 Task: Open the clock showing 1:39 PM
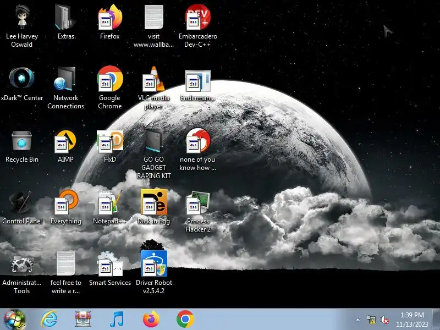pyautogui.click(x=412, y=320)
